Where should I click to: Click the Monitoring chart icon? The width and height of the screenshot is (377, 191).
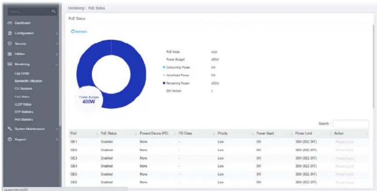click(x=10, y=64)
